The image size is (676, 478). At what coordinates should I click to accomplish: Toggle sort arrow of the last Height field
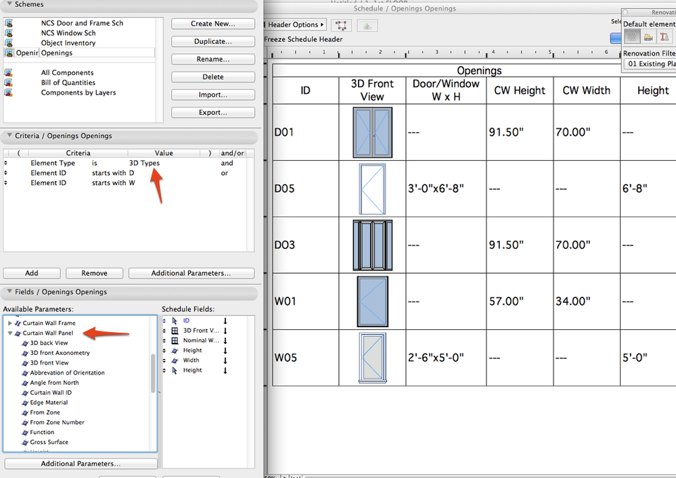click(225, 371)
